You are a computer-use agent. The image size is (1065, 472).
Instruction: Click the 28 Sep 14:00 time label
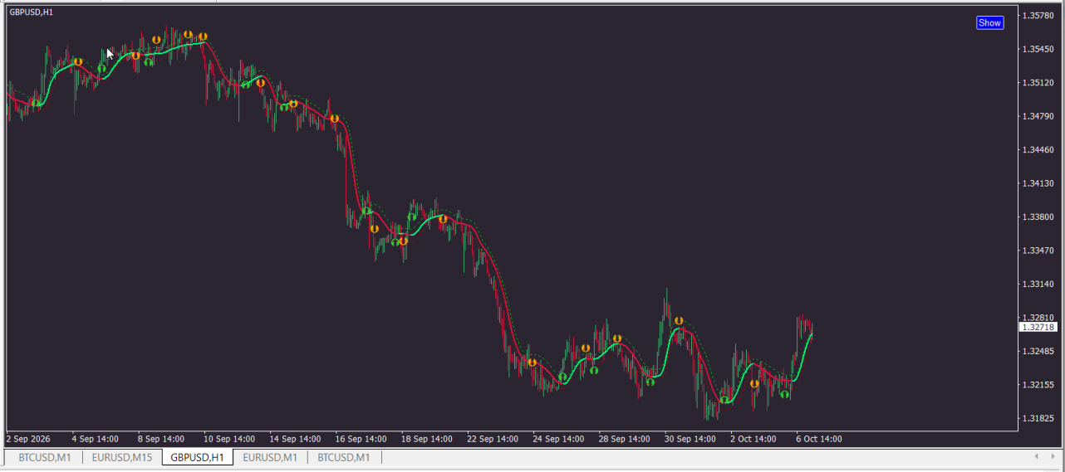click(x=625, y=439)
